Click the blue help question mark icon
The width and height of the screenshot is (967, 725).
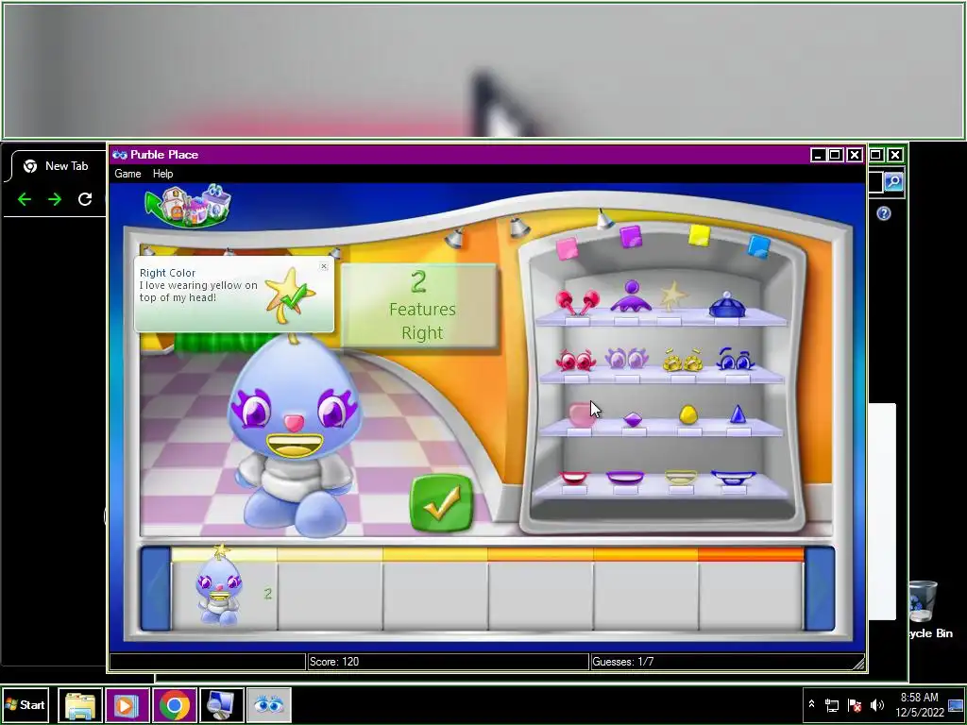(x=884, y=213)
